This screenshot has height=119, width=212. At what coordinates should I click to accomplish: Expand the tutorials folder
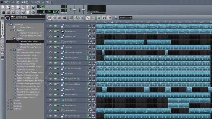8,109
